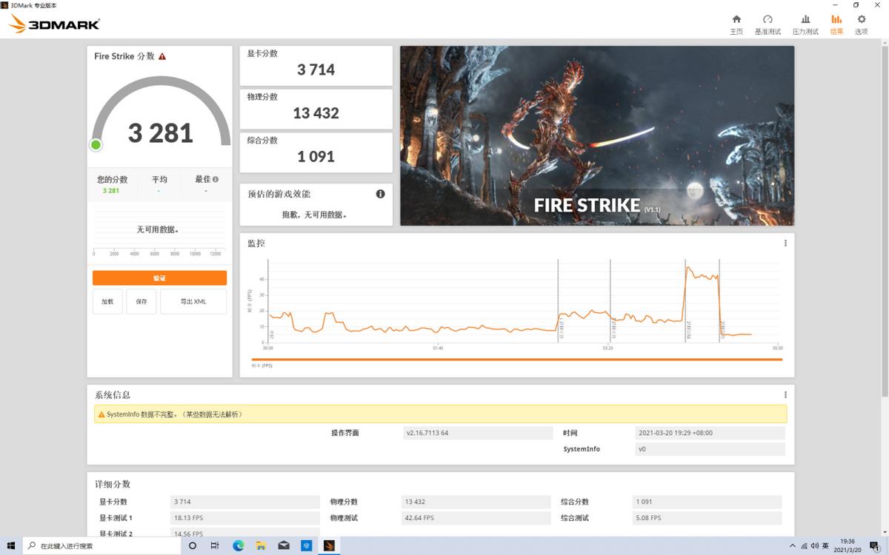
Task: Click the orange 验证 button
Action: [159, 277]
